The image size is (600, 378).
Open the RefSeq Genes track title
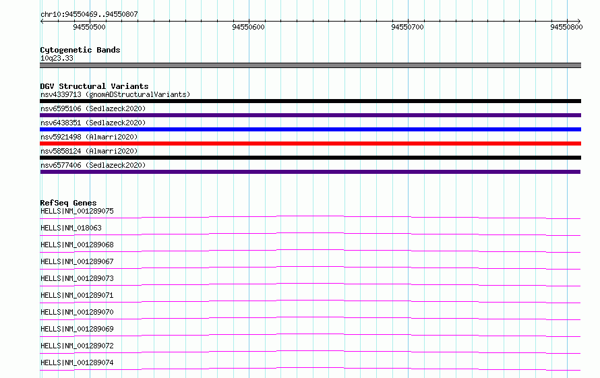pyautogui.click(x=68, y=203)
